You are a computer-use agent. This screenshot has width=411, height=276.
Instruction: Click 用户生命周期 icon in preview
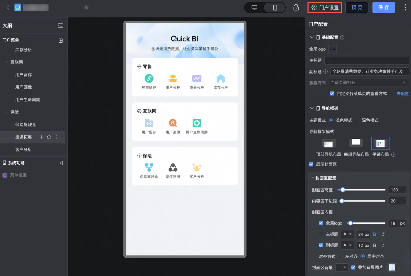pos(197,123)
